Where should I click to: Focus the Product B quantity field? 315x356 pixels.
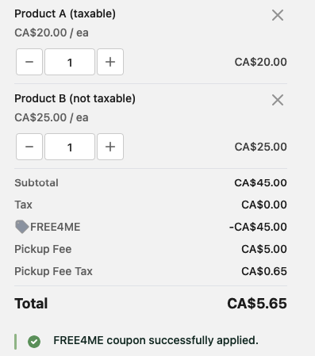(70, 147)
